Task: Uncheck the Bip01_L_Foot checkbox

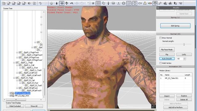Action: 23,68
